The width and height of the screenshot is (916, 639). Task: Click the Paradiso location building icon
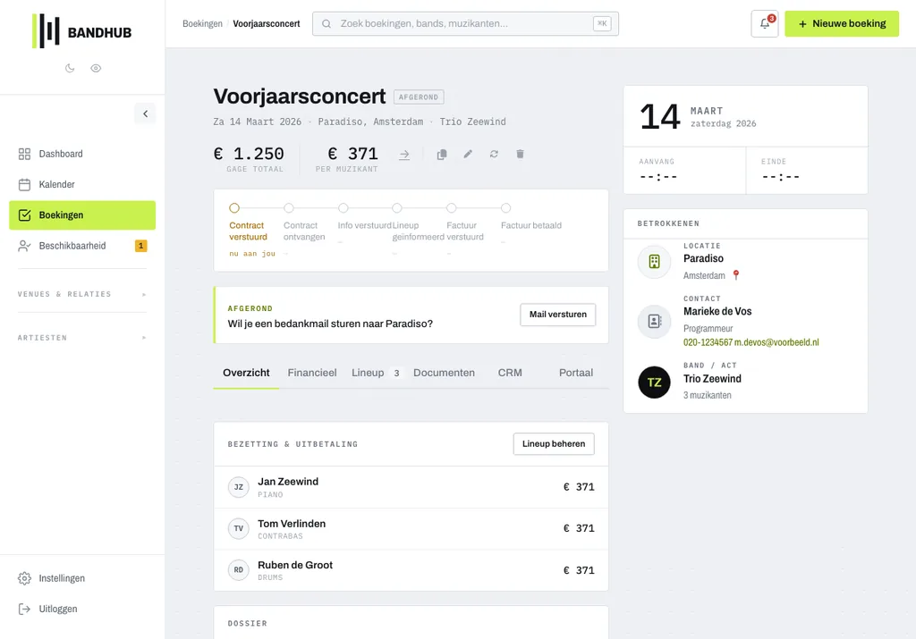tap(654, 262)
